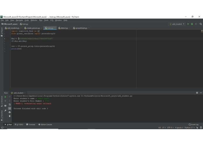
Task: Toggle pin tab in Run panel
Action: 6,110
